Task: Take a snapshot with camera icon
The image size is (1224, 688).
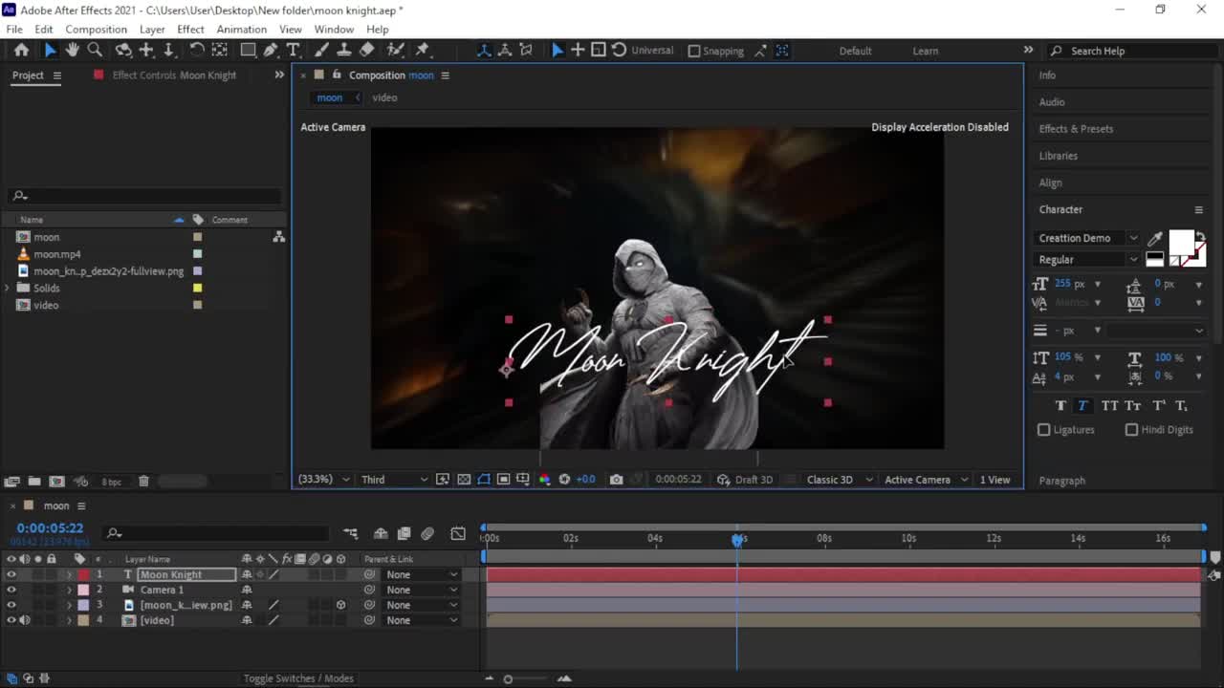Action: 616,480
